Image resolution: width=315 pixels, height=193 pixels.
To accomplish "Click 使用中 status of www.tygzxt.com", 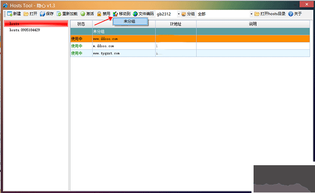I will coord(77,53).
